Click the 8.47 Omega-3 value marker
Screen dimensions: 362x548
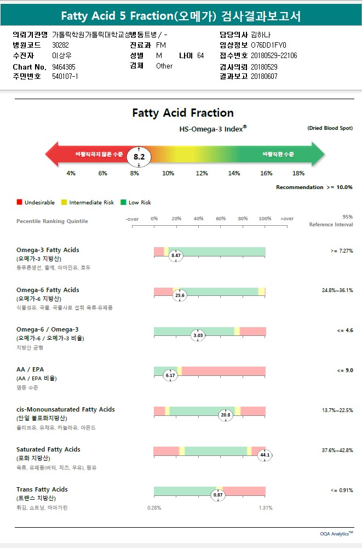(x=176, y=255)
